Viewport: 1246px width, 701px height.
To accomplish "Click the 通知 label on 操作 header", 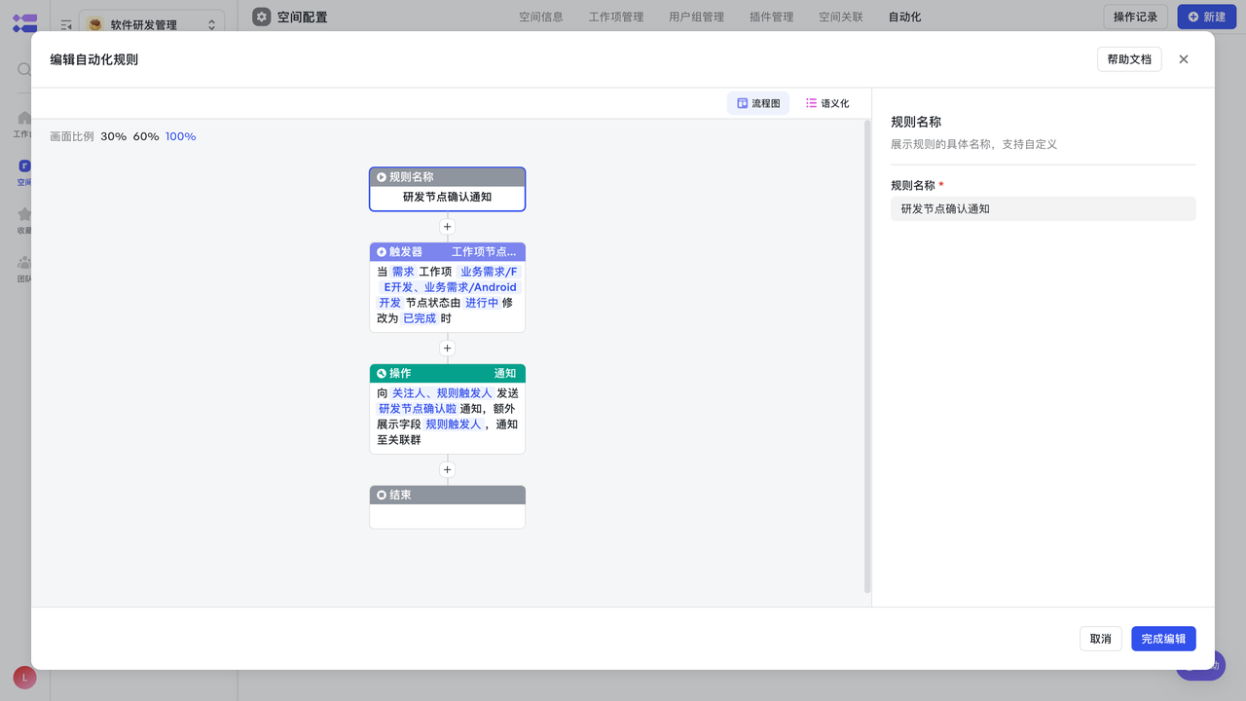I will [x=505, y=374].
